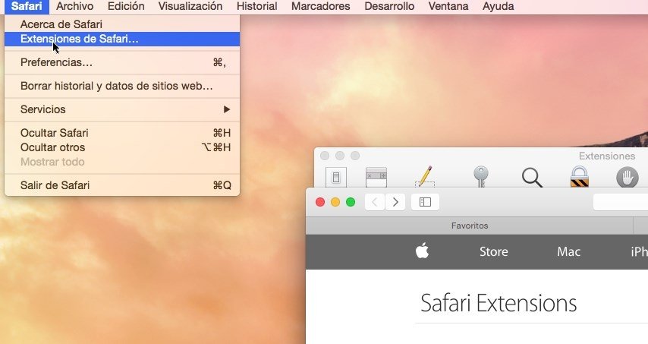Open the Mac link on webpage

click(x=568, y=252)
